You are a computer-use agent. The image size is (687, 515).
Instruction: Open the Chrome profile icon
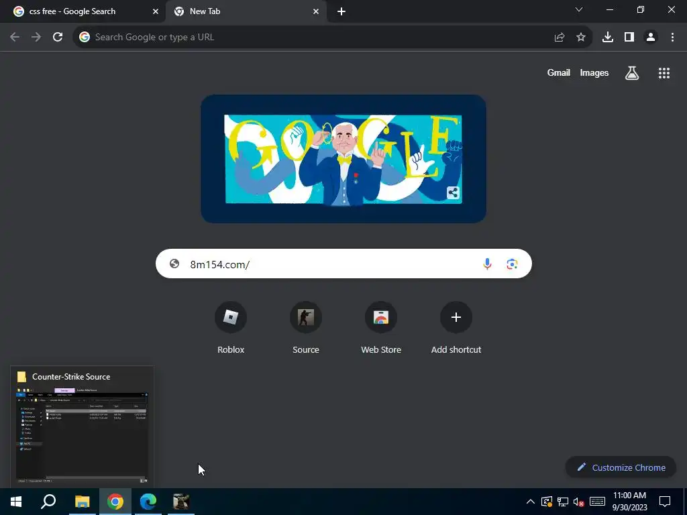tap(651, 38)
